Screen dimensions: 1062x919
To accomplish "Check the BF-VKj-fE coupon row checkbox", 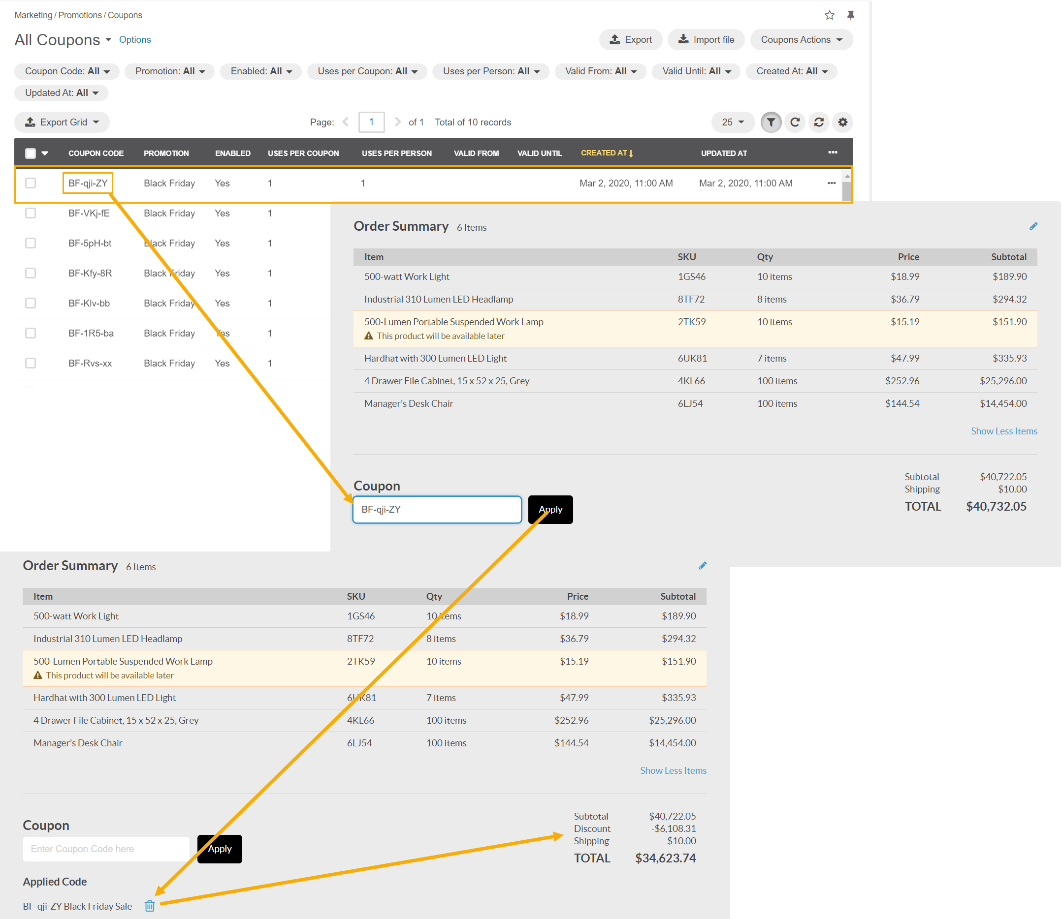I will [x=31, y=213].
